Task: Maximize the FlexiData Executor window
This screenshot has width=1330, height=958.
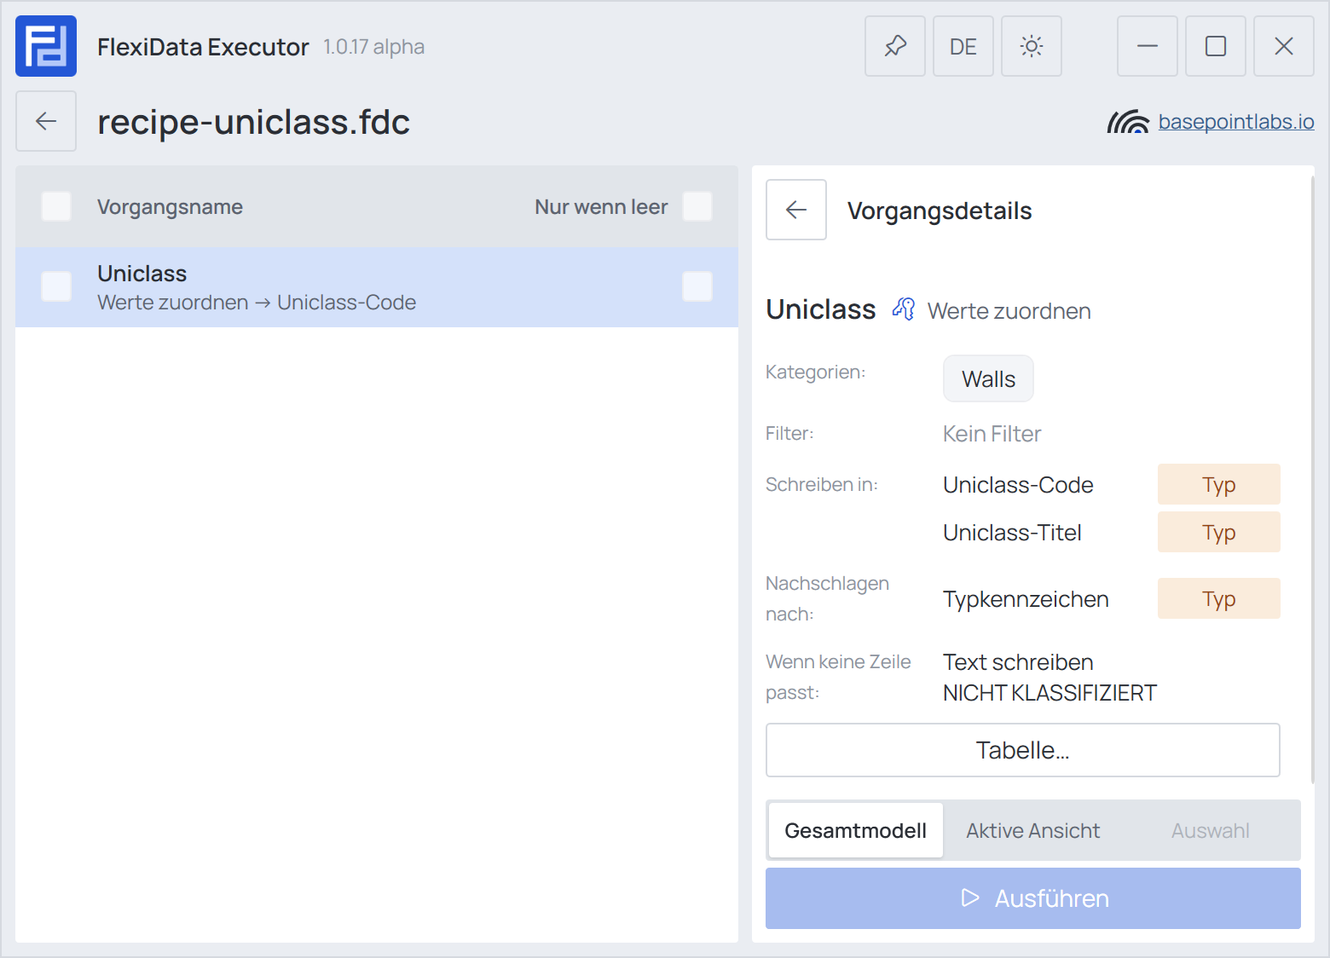Action: tap(1216, 46)
